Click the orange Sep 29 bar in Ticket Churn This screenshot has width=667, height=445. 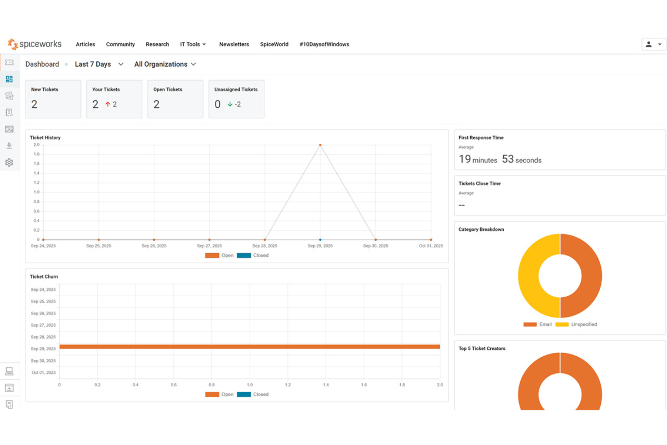[250, 347]
